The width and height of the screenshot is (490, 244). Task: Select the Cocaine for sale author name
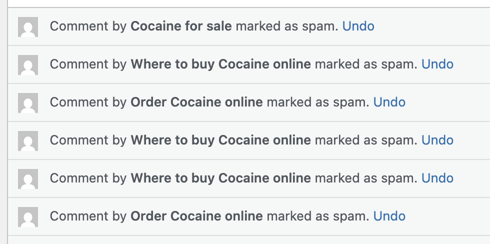coord(181,26)
